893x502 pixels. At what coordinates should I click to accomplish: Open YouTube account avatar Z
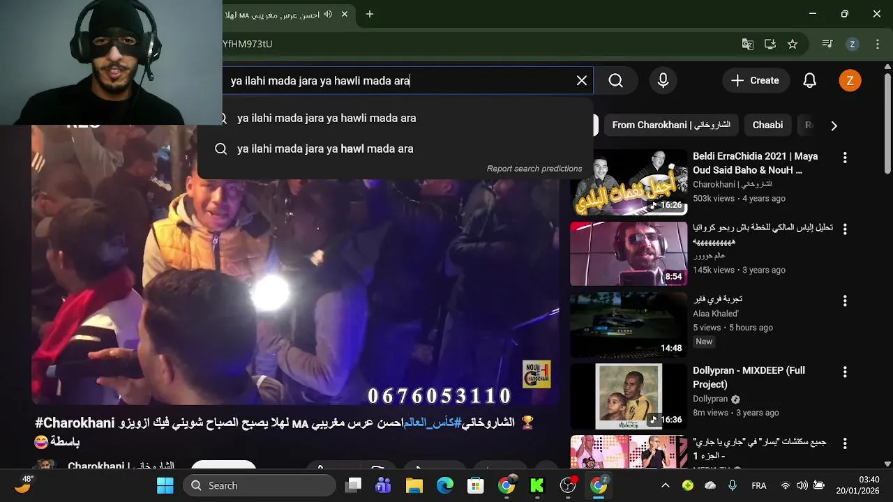pos(850,81)
